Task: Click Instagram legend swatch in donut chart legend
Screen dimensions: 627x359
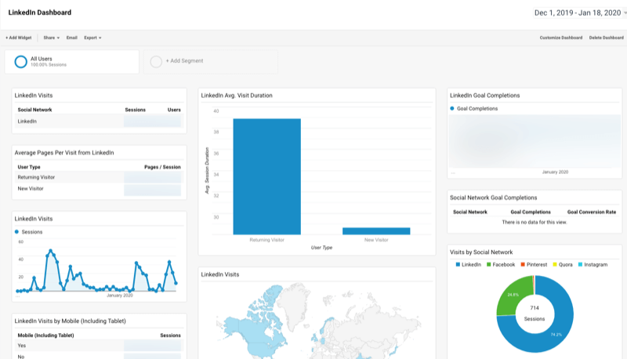Action: 580,265
